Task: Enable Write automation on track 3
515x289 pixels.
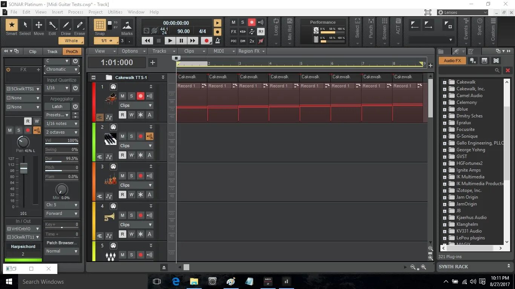Action: coord(132,195)
